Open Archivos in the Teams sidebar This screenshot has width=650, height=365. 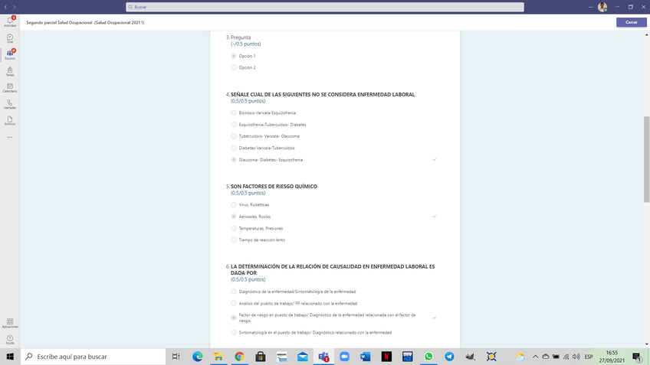point(10,120)
